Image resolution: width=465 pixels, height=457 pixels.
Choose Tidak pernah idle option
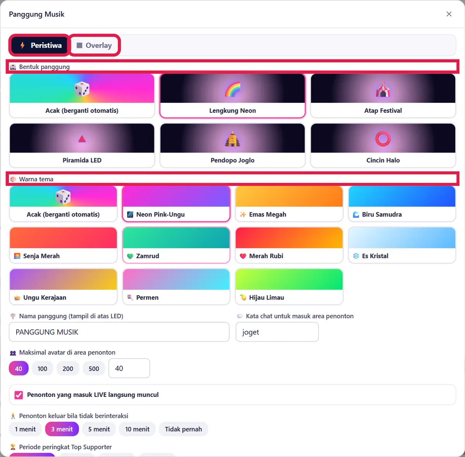(x=183, y=429)
